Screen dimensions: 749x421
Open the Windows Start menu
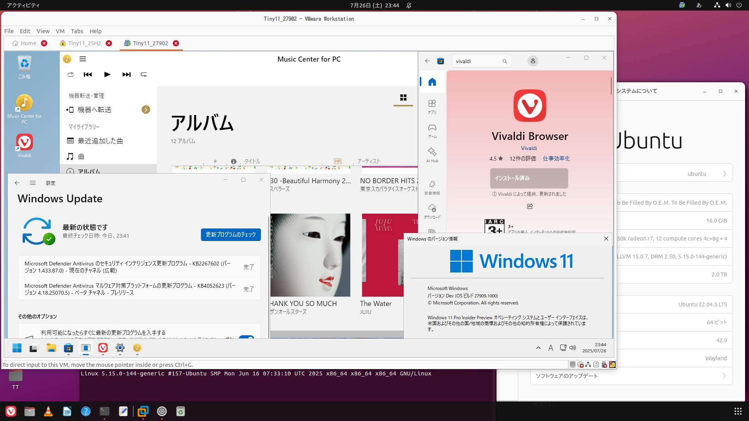tap(17, 348)
